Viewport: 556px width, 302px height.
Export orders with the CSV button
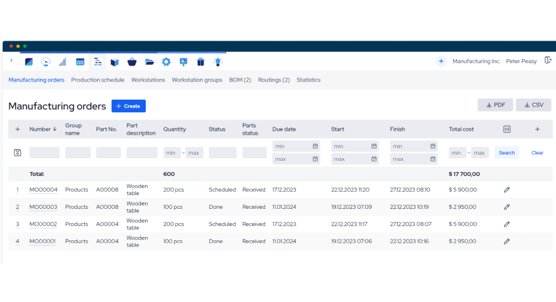[533, 105]
